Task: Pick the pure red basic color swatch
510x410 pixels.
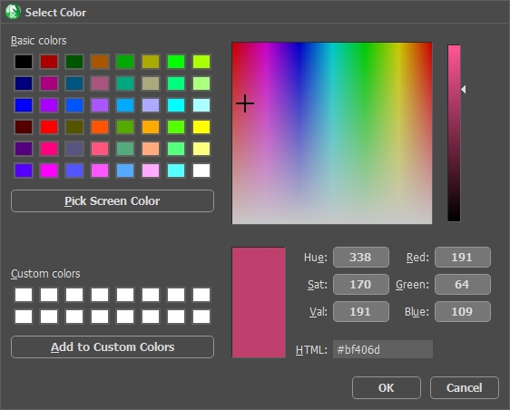Action: (49, 127)
